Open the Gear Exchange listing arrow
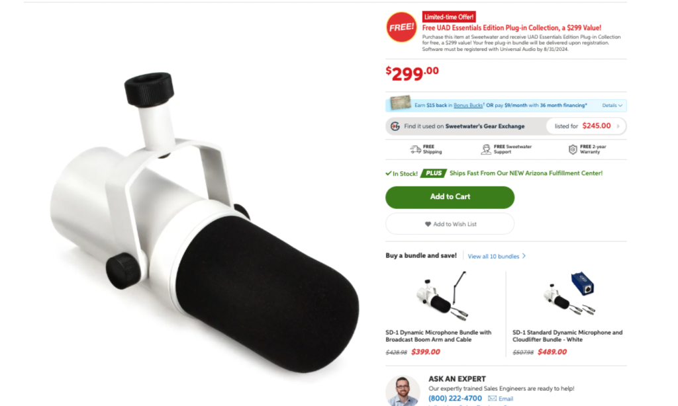 (x=618, y=126)
